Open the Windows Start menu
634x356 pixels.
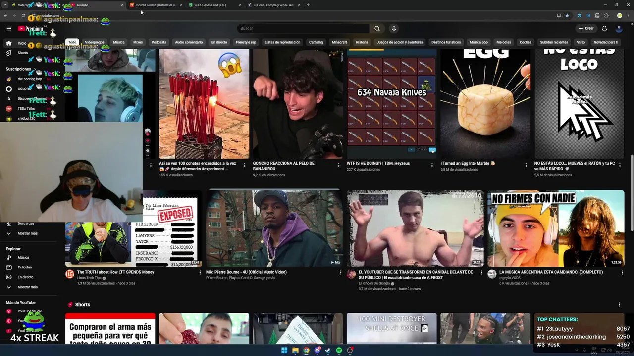(x=284, y=350)
